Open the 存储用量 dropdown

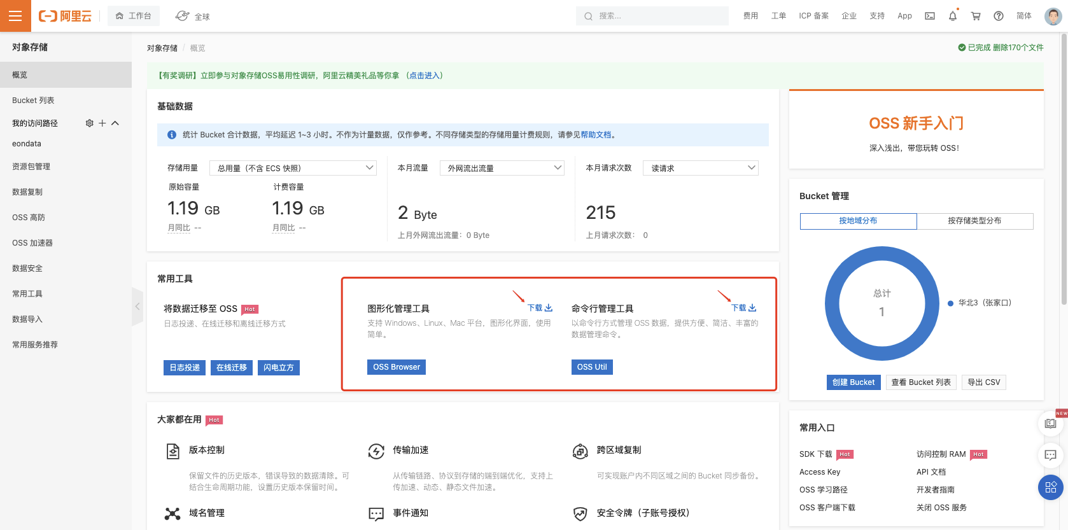pyautogui.click(x=293, y=168)
